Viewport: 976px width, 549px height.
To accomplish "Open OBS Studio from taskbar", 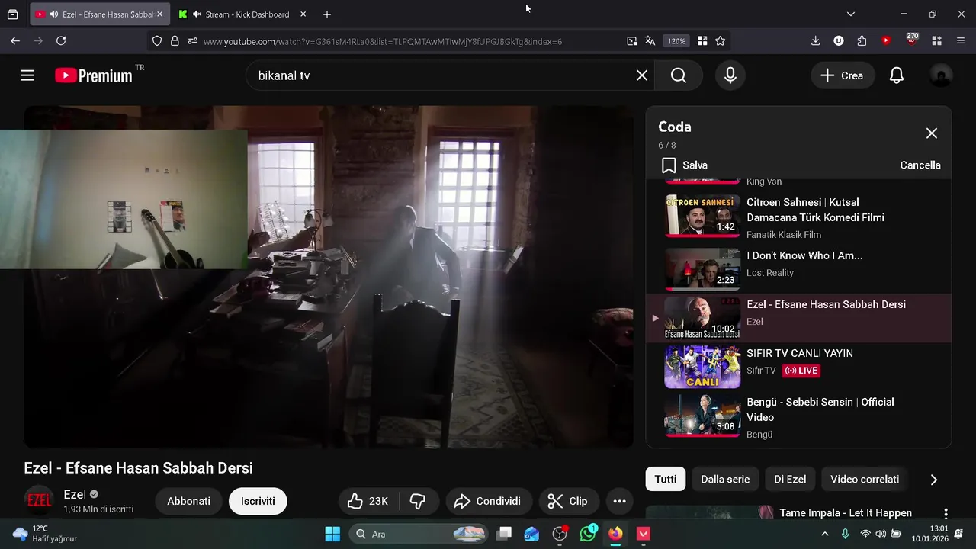I will tap(560, 534).
